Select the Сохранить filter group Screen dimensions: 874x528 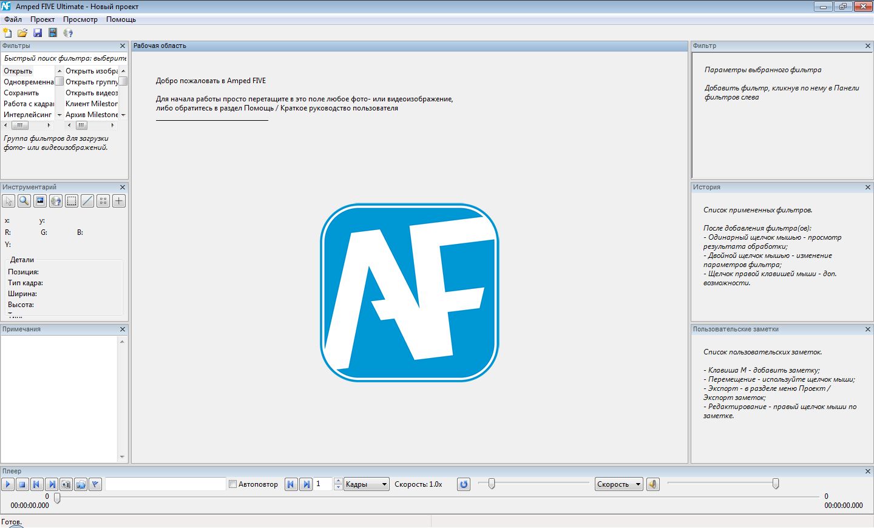point(21,93)
